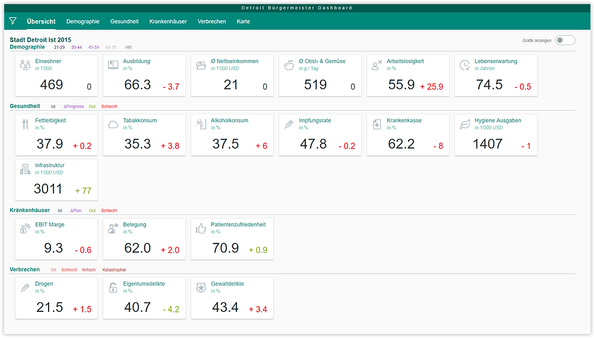Open the Demographie tab
The image size is (594, 338).
pos(83,21)
